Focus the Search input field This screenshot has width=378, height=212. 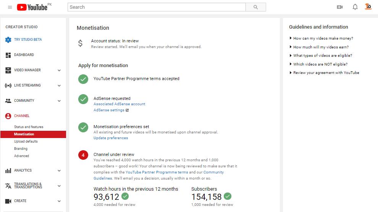tap(157, 7)
